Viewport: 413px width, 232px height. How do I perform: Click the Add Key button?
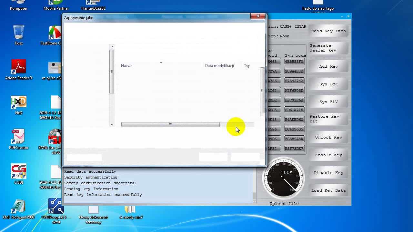[x=328, y=66]
